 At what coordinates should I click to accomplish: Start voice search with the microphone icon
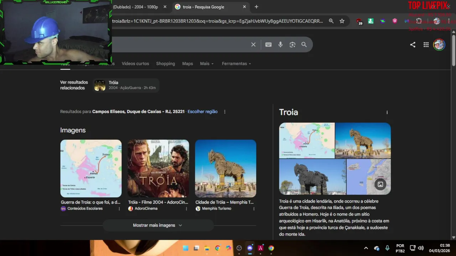(x=280, y=44)
